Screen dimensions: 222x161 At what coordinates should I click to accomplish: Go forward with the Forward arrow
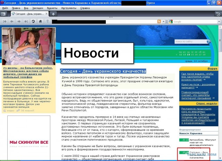[x=19, y=22]
